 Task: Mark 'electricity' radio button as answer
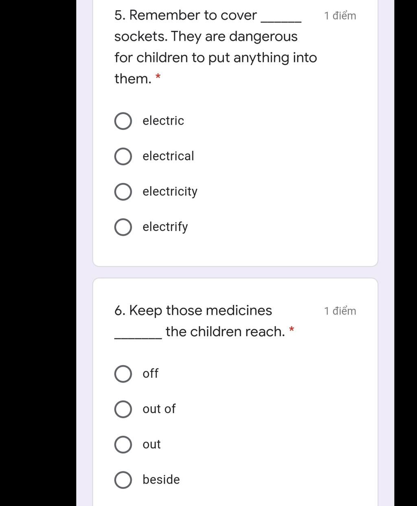click(123, 192)
